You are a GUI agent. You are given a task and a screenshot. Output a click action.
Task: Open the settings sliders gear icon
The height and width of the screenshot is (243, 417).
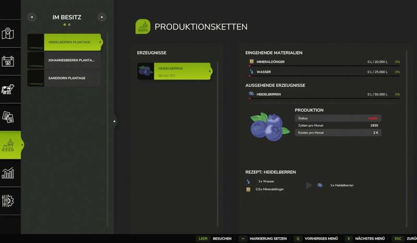[x=8, y=201]
